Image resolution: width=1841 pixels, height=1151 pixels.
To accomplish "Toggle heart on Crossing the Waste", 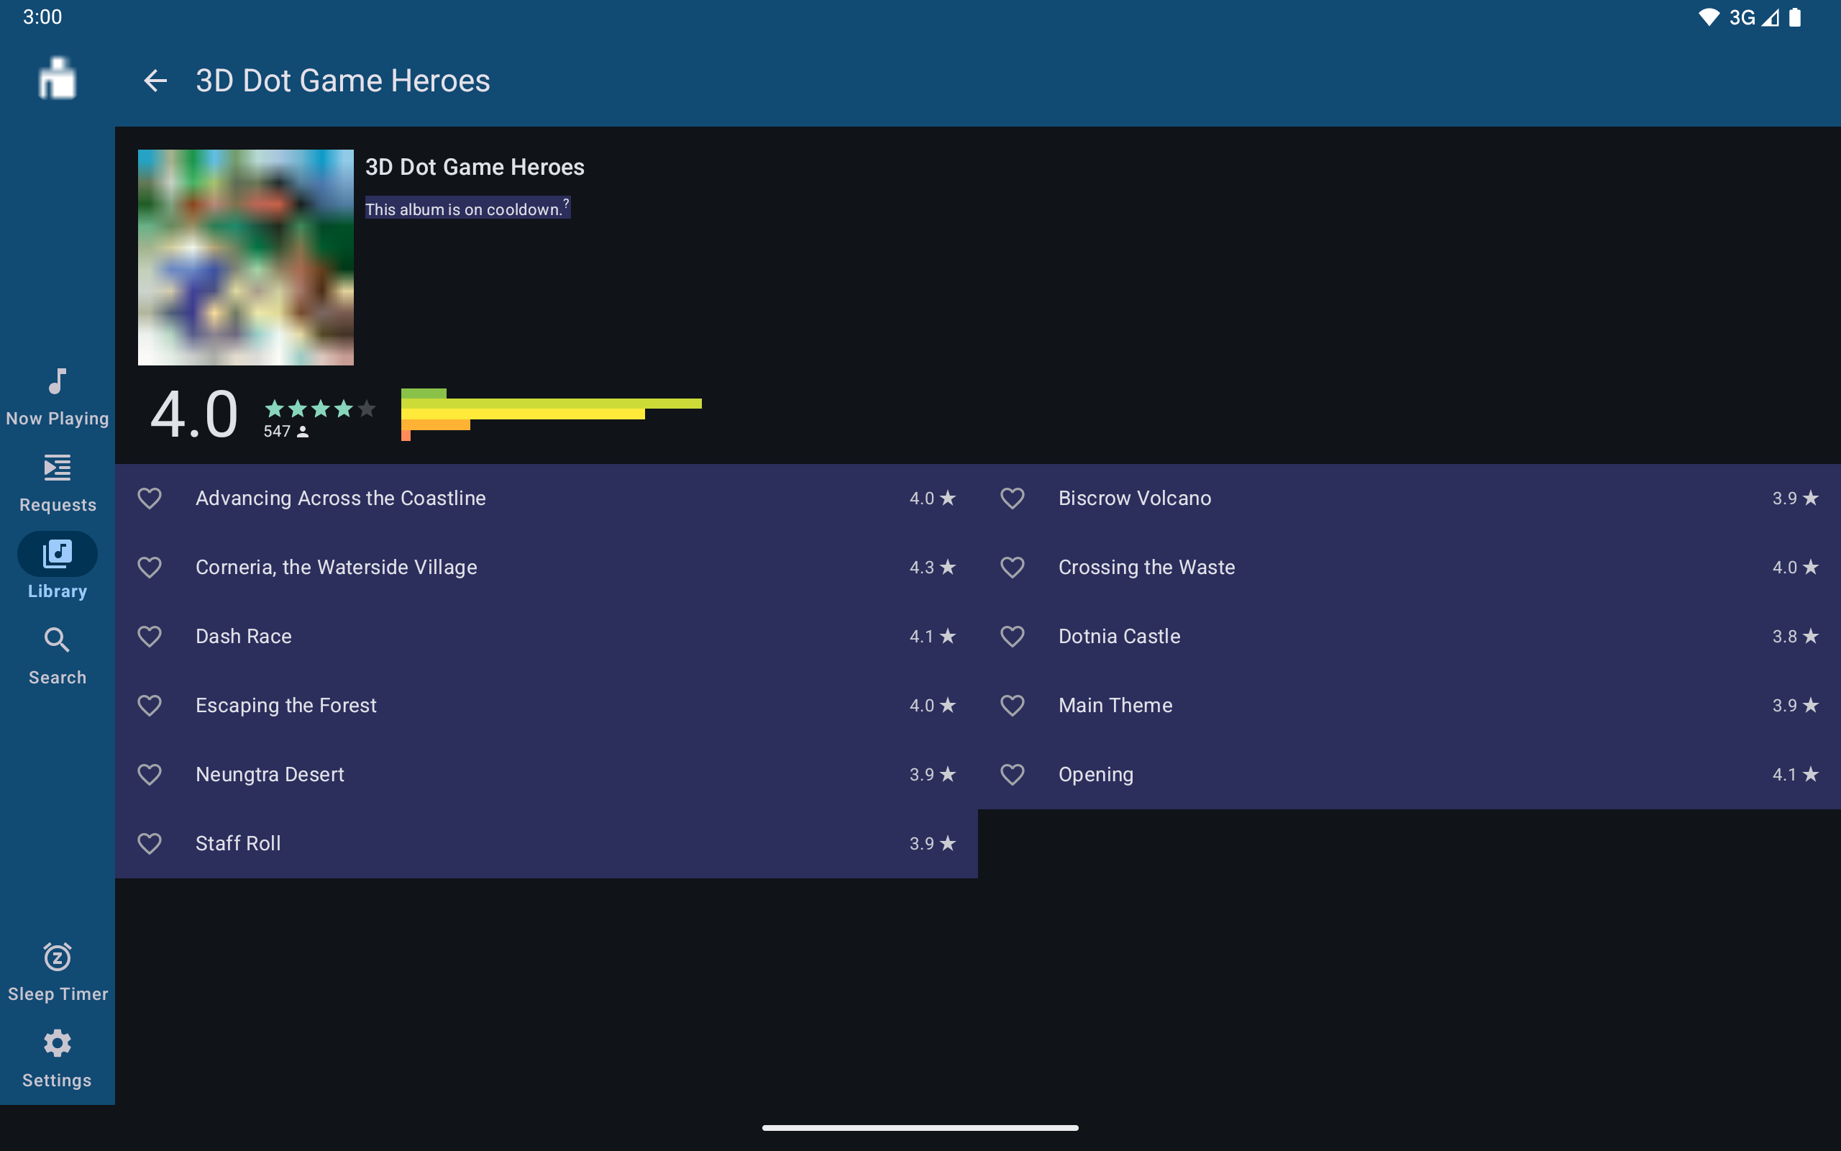I will click(1013, 567).
